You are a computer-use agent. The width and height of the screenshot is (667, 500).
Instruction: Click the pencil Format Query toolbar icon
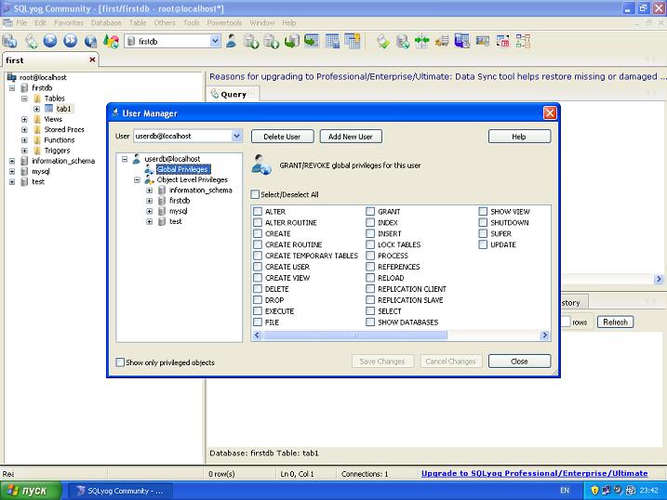point(383,41)
